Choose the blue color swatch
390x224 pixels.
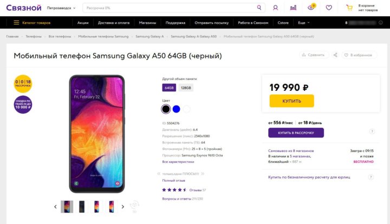pyautogui.click(x=176, y=109)
